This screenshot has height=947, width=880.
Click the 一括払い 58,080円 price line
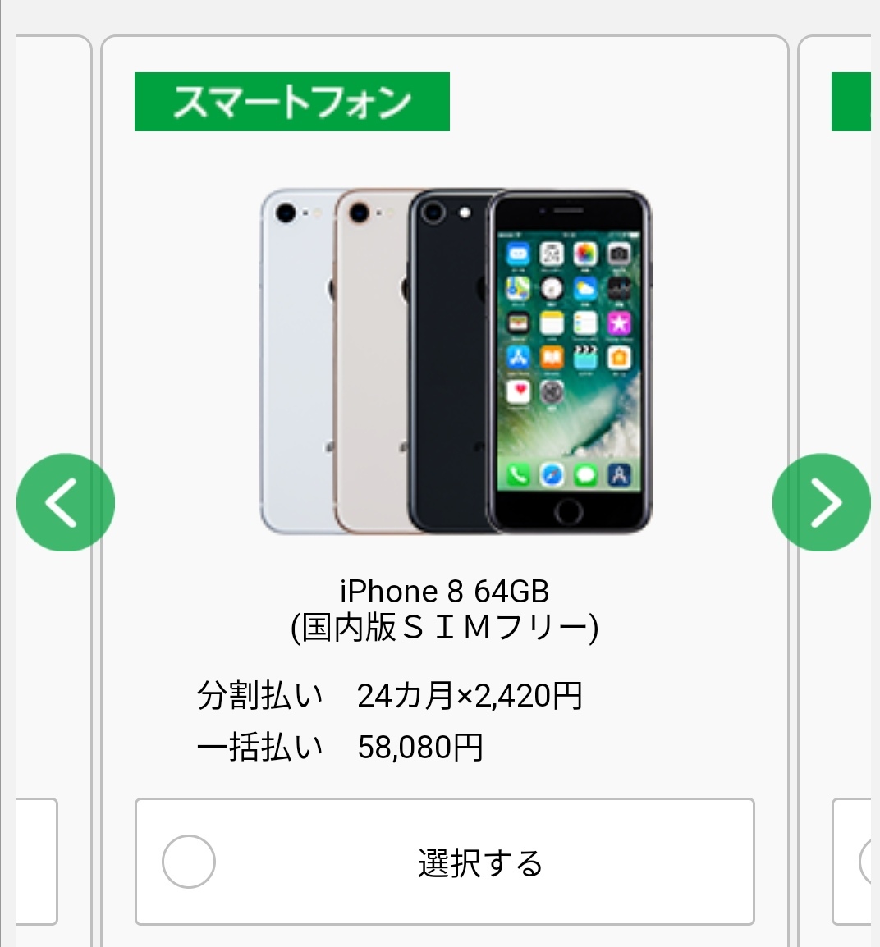coord(339,748)
